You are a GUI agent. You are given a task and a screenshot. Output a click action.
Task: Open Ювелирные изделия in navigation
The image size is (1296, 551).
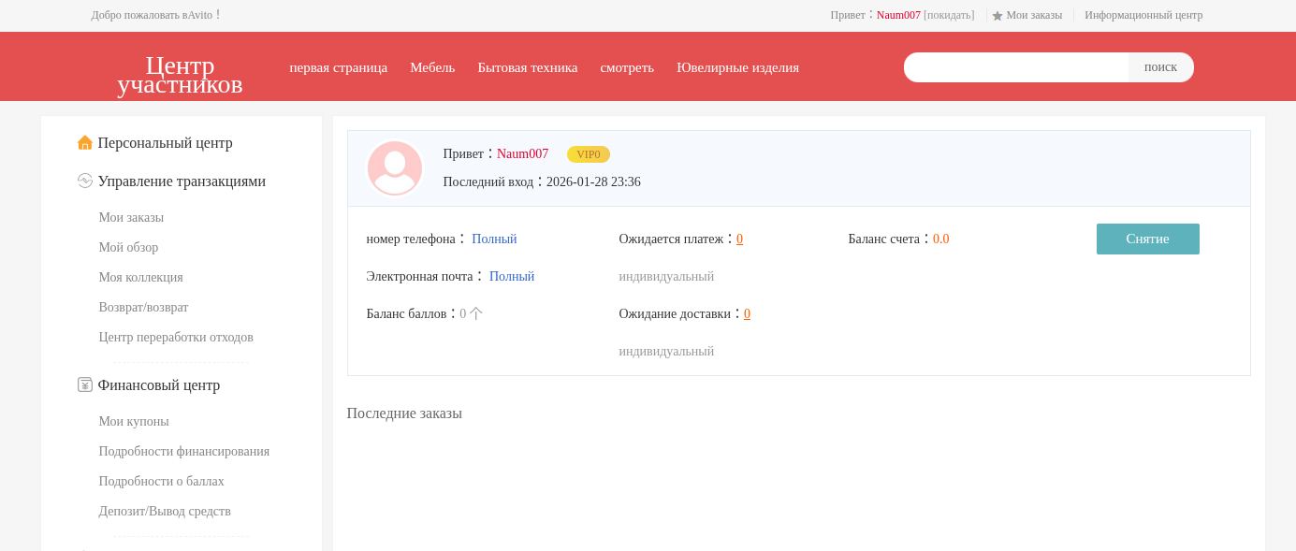pos(737,67)
